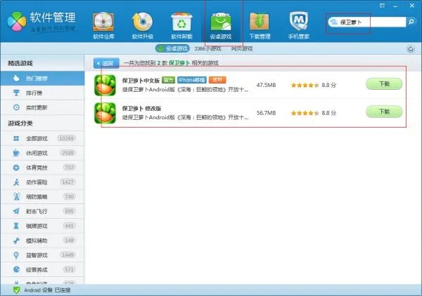
Task: Download 保卫萝卜中文版 with 下载 button
Action: (384, 84)
